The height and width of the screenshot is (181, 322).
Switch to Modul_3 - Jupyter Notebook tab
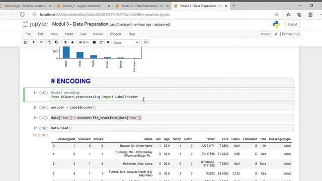(x=82, y=6)
